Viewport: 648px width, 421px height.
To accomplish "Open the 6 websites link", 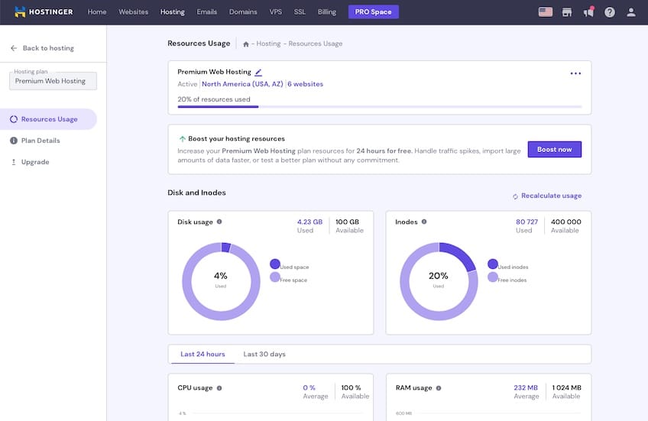I will pos(305,84).
